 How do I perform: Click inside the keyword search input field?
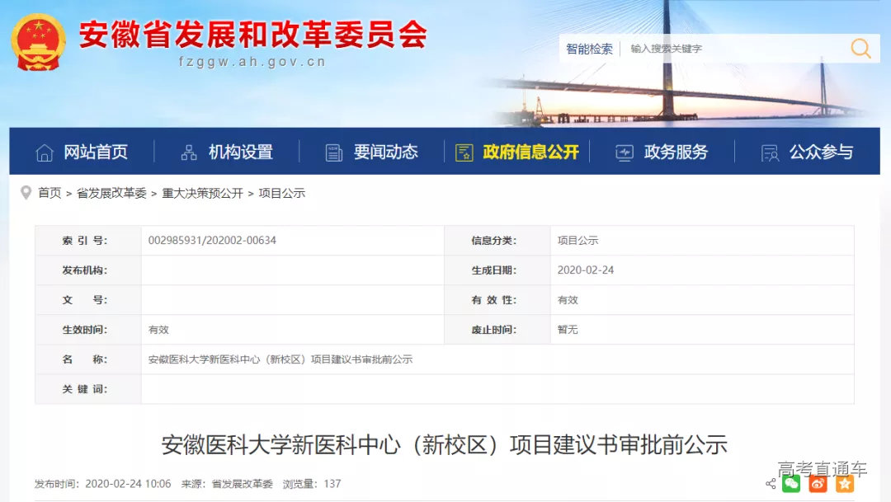(726, 48)
